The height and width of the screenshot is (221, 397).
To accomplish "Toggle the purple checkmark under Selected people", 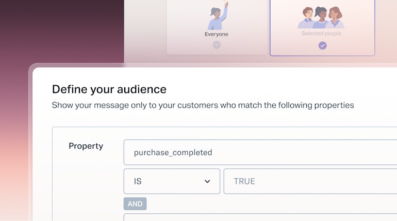I will point(322,45).
